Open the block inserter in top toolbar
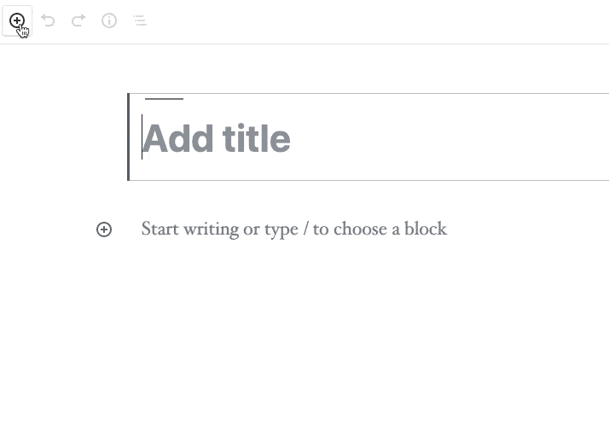 pyautogui.click(x=17, y=20)
